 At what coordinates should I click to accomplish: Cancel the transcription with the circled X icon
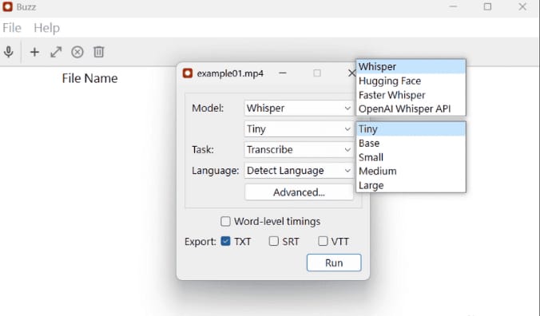click(77, 52)
